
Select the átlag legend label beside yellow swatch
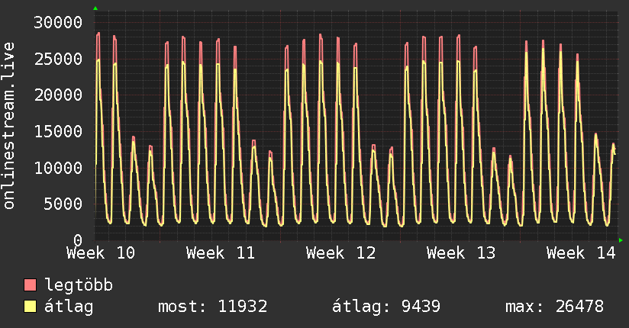69,307
